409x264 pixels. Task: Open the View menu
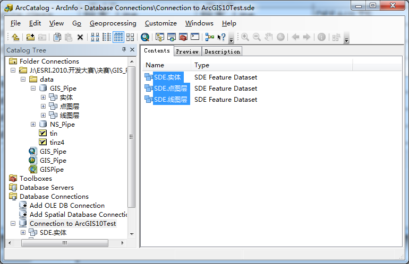pos(56,23)
